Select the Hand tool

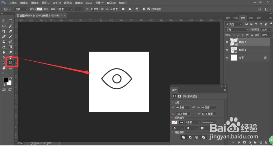pyautogui.click(x=4, y=68)
